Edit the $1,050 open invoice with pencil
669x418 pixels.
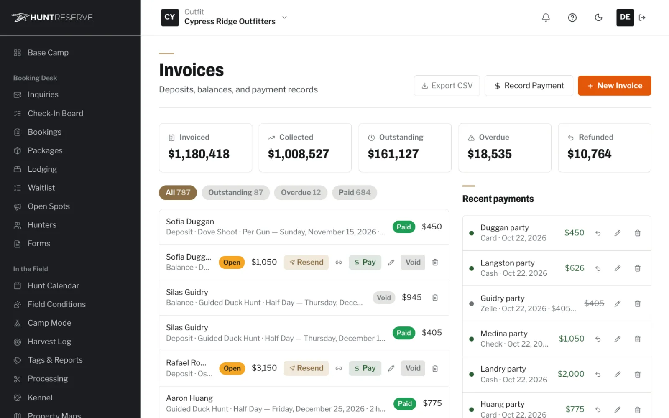click(x=391, y=263)
